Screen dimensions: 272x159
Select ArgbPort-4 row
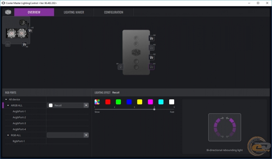pos(47,129)
